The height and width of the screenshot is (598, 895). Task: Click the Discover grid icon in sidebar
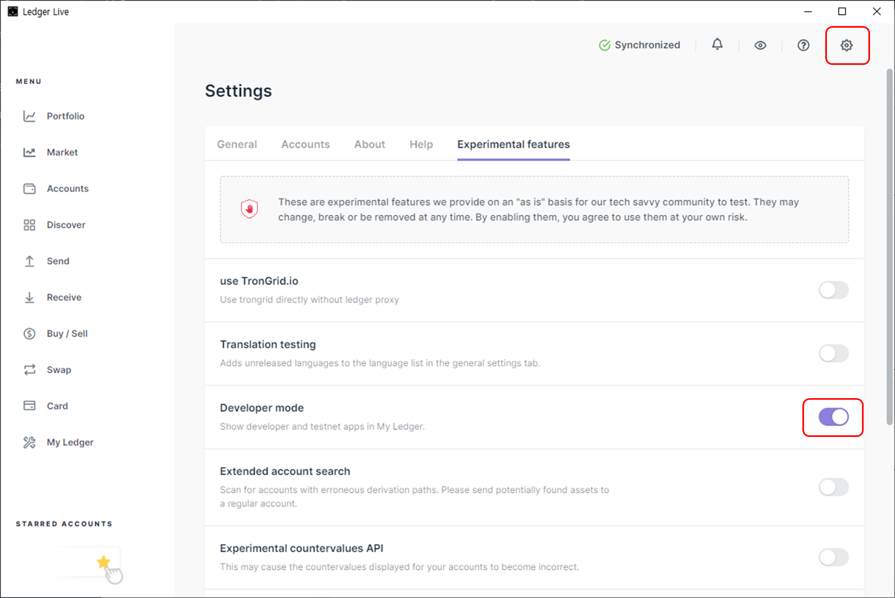click(x=29, y=225)
